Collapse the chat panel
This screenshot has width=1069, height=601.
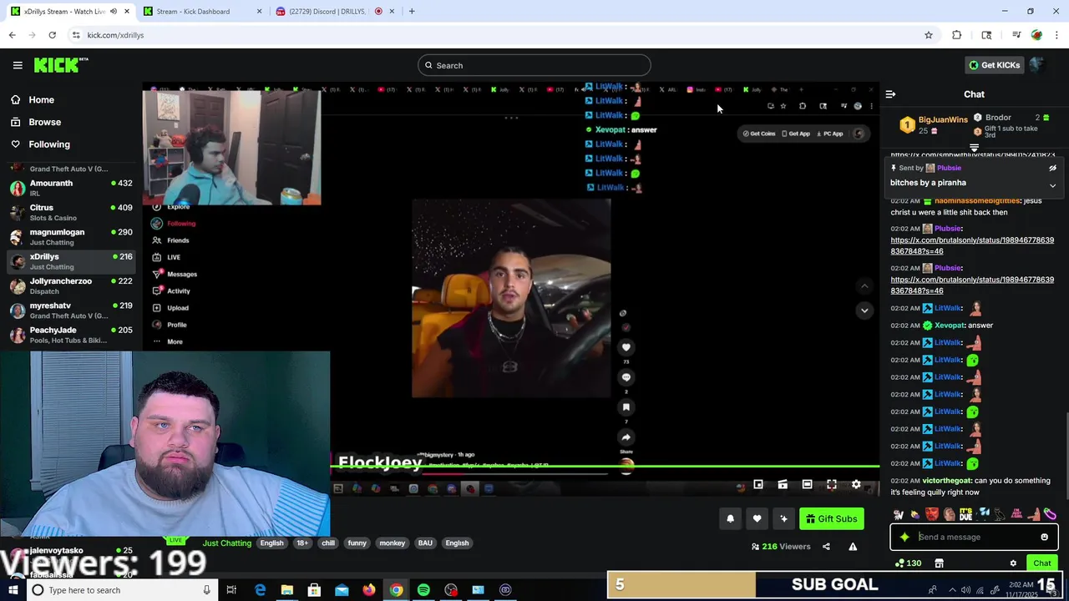[890, 94]
